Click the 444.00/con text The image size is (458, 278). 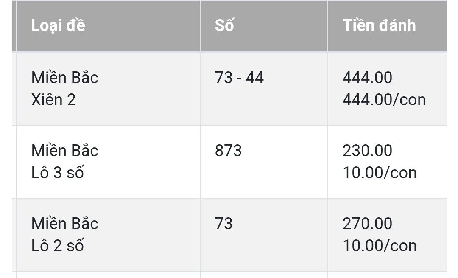(384, 100)
